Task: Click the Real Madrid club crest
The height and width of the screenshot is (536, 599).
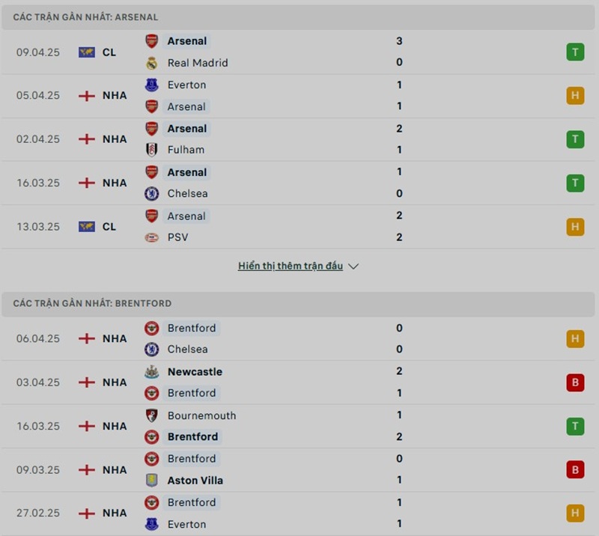Action: pyautogui.click(x=151, y=63)
